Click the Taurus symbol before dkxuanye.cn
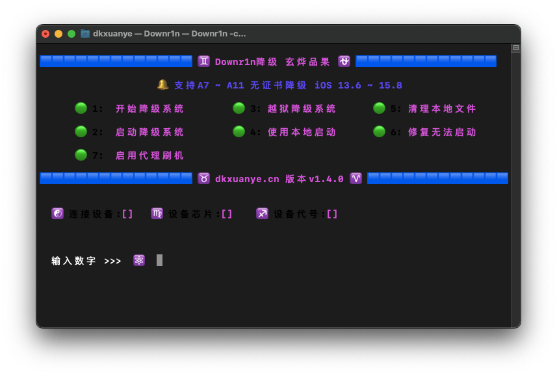 (203, 178)
